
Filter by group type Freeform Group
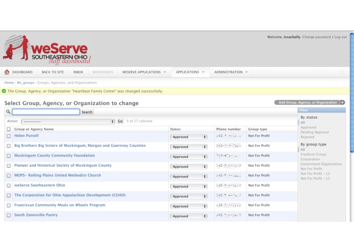(x=313, y=155)
